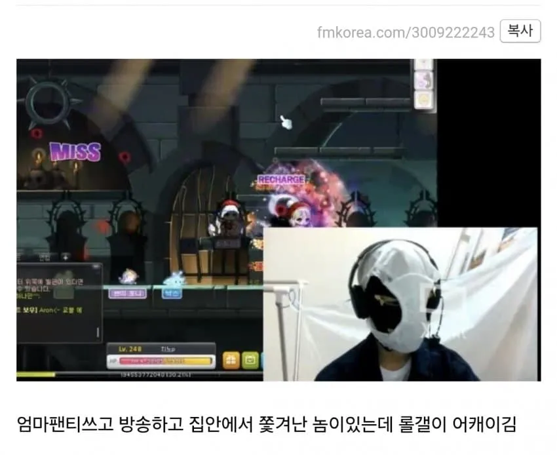Click the yellow experience bar at game bottom
Viewport: 557px width, 455px height.
[36, 374]
